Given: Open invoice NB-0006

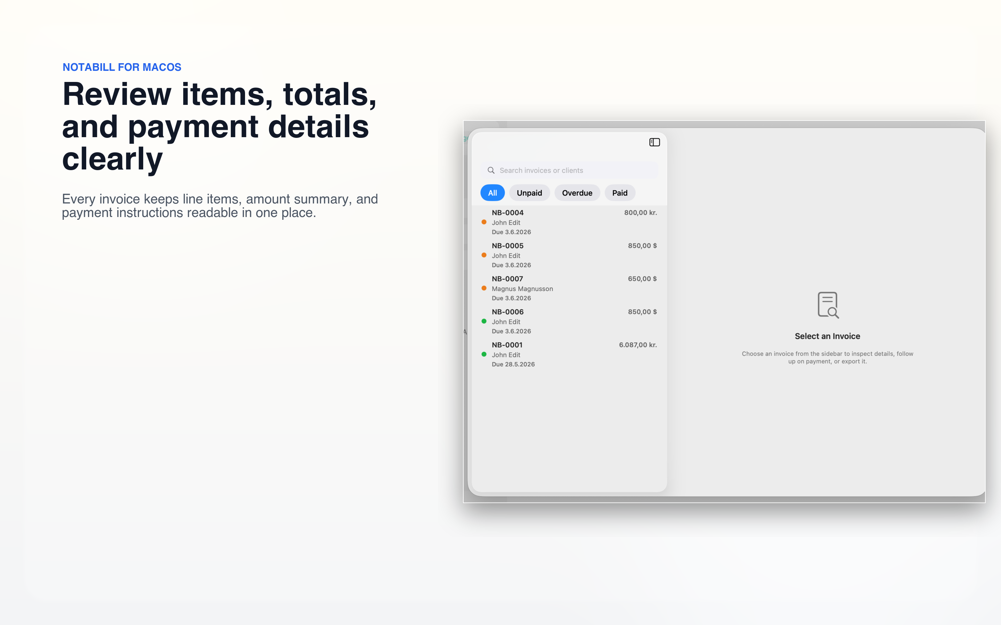Looking at the screenshot, I should (569, 321).
